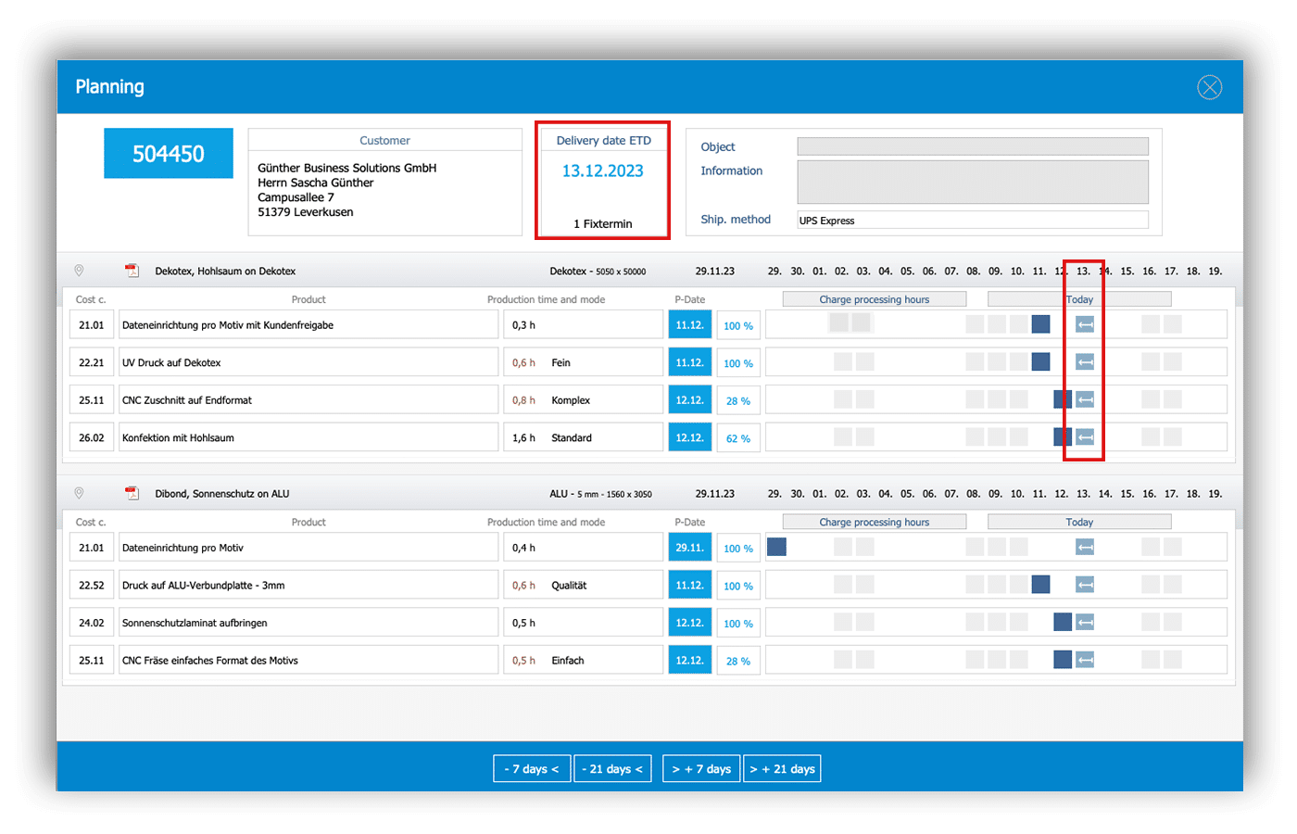Close the Planning dialog
Image resolution: width=1297 pixels, height=834 pixels.
[x=1209, y=87]
